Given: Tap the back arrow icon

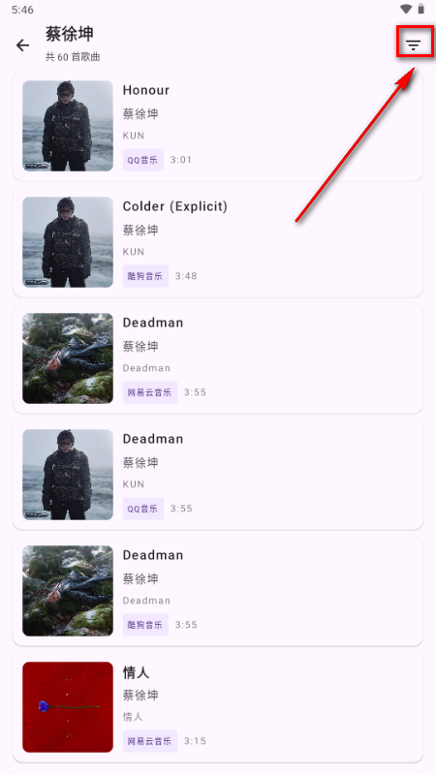Looking at the screenshot, I should (x=22, y=46).
